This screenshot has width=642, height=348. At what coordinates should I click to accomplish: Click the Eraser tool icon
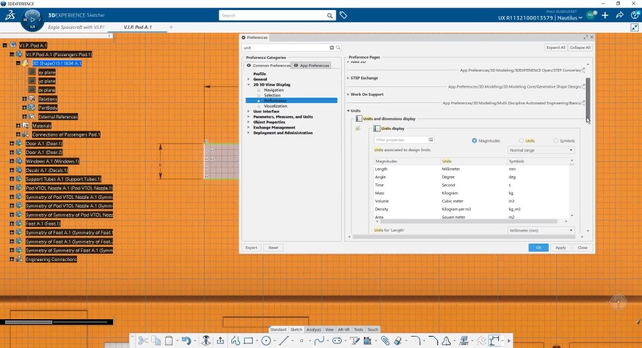click(398, 341)
